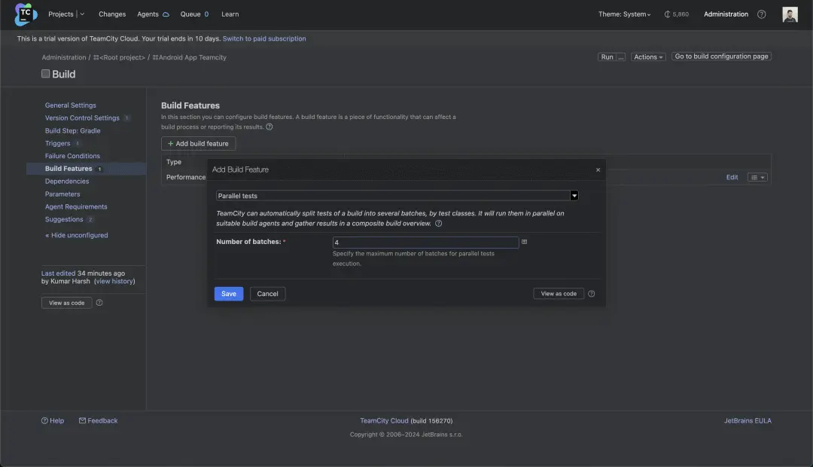The width and height of the screenshot is (813, 467).
Task: Close the Add Build Feature dialog
Action: tap(598, 170)
